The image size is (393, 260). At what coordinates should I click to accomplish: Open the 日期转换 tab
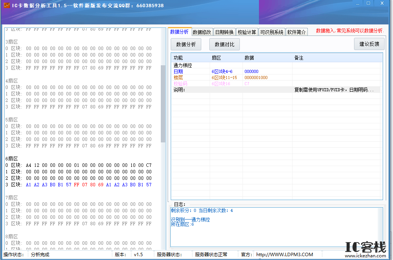[224, 32]
